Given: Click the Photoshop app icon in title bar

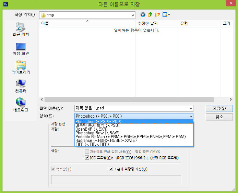Looking at the screenshot, I should point(5,4).
